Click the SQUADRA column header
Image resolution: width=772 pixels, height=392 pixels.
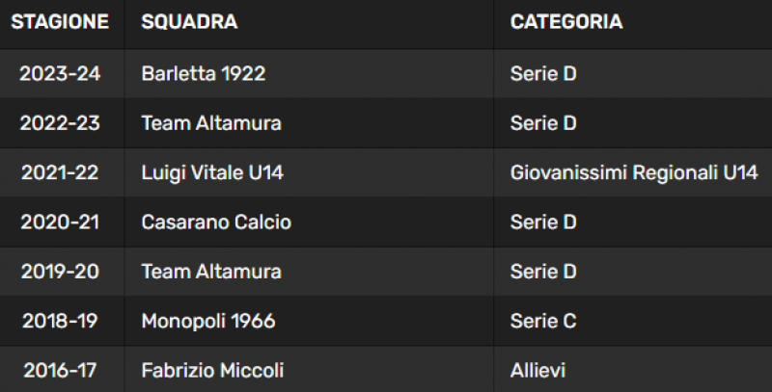[189, 21]
